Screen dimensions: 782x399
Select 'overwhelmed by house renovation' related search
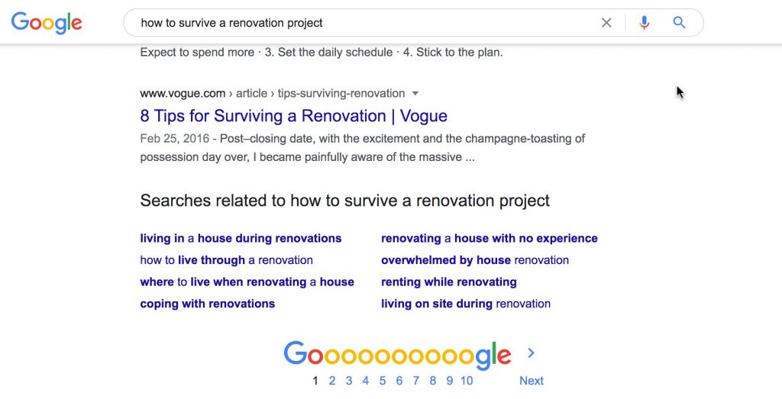[x=474, y=260]
